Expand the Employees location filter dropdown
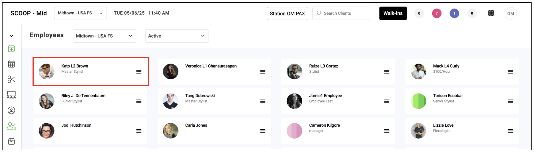Screen dimensions: 534x154 [105, 36]
